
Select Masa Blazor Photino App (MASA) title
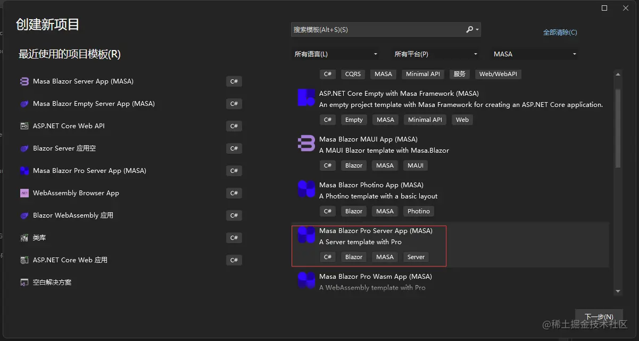371,185
